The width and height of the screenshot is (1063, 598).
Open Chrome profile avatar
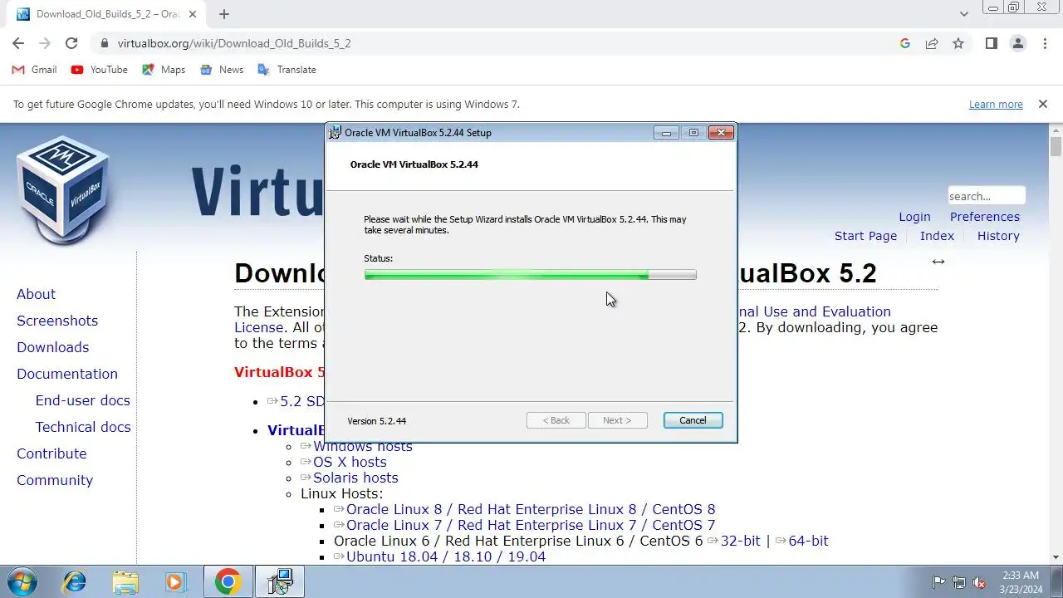[1018, 43]
